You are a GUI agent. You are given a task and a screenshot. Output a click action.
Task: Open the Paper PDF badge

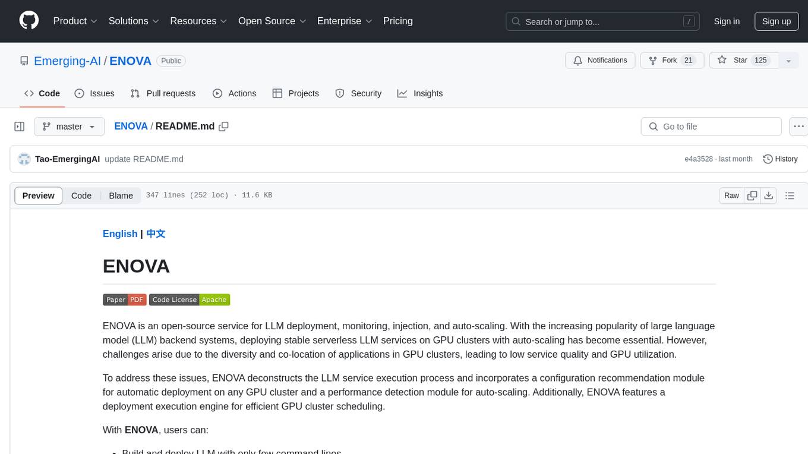pos(125,299)
